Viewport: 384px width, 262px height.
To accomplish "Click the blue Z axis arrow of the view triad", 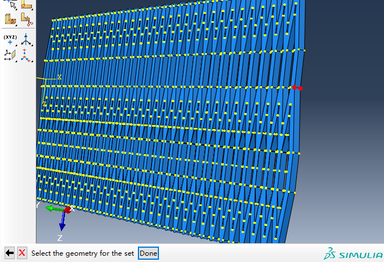I will tap(63, 221).
